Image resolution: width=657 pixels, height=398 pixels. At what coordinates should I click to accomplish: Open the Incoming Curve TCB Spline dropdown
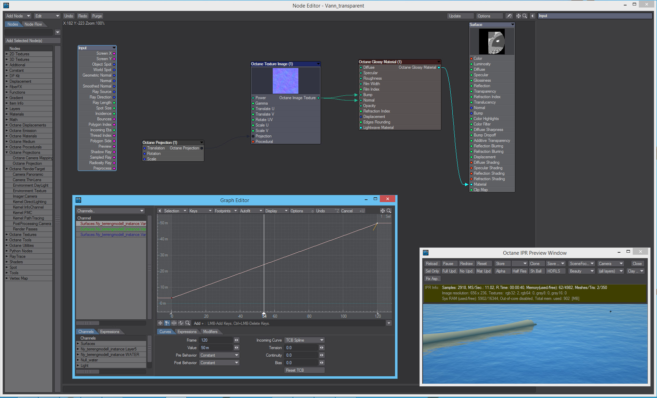click(x=304, y=340)
